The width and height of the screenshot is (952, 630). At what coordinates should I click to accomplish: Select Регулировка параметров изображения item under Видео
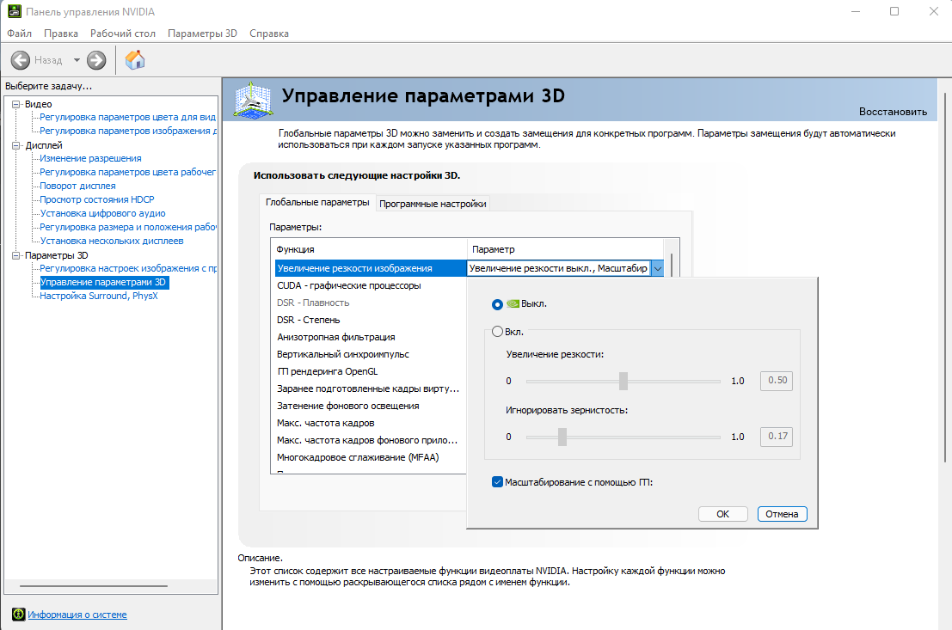(x=127, y=132)
